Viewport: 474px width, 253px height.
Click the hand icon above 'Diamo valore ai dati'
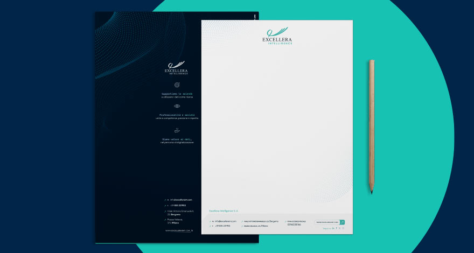pyautogui.click(x=177, y=130)
